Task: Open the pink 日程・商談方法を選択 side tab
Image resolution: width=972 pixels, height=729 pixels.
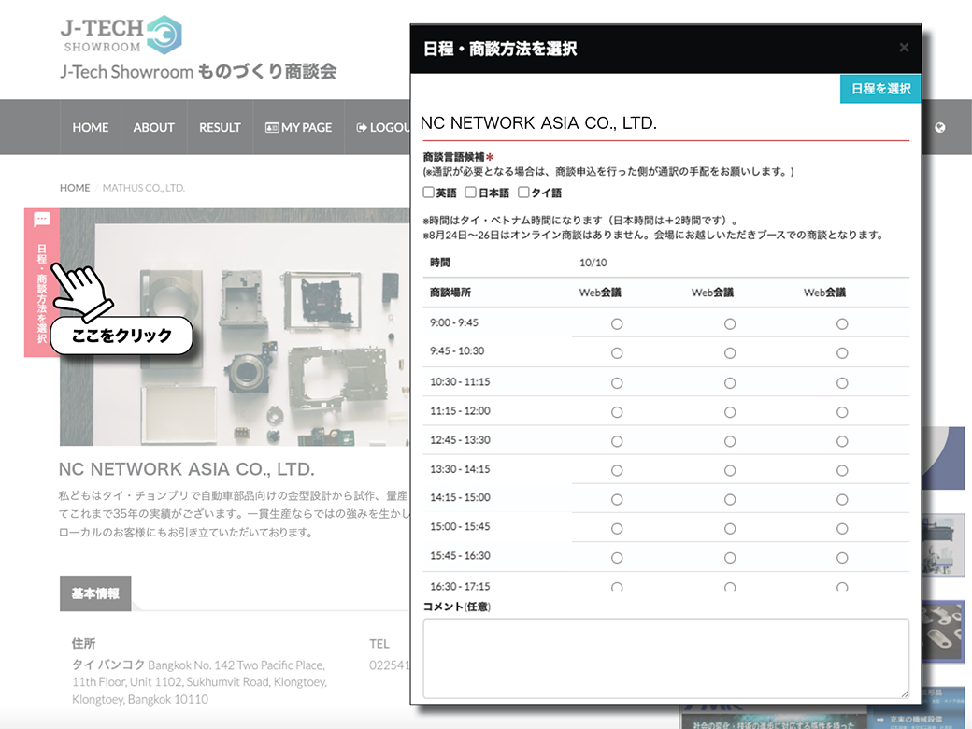Action: [x=41, y=282]
